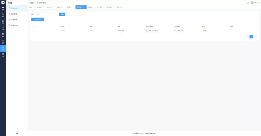Click the ID column header

click(33, 27)
